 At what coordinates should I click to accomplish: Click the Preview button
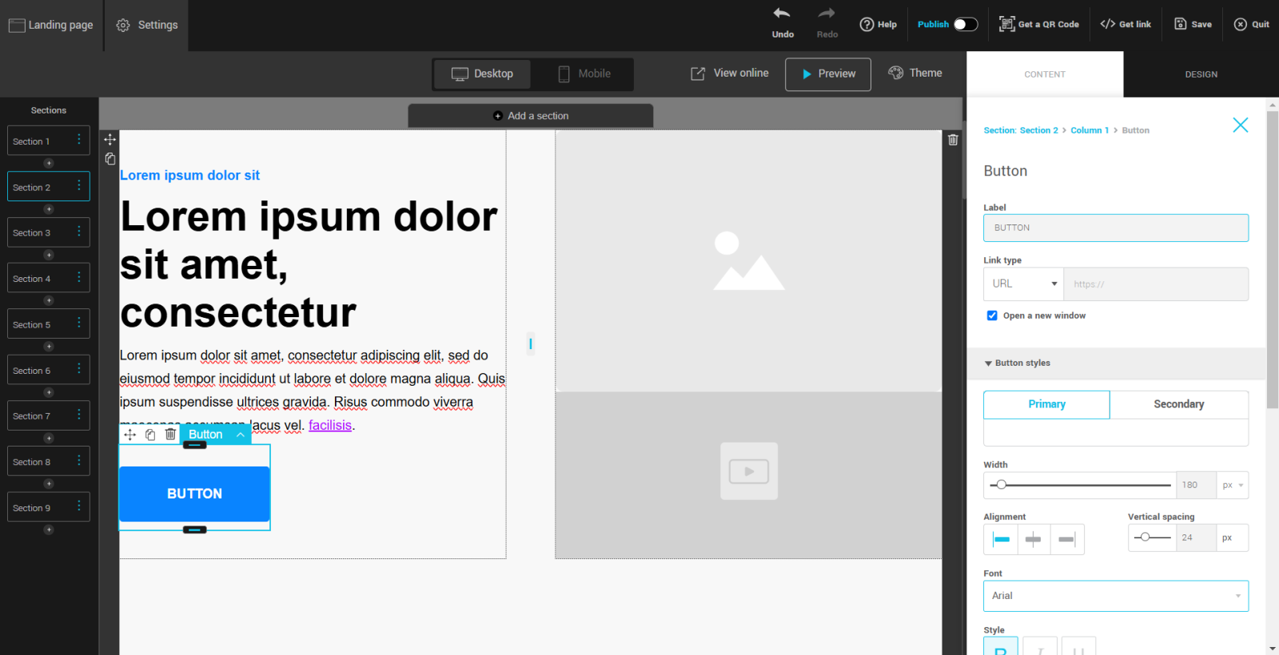point(828,73)
